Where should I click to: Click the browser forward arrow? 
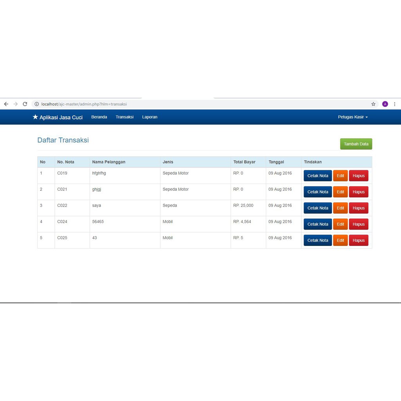tap(16, 104)
